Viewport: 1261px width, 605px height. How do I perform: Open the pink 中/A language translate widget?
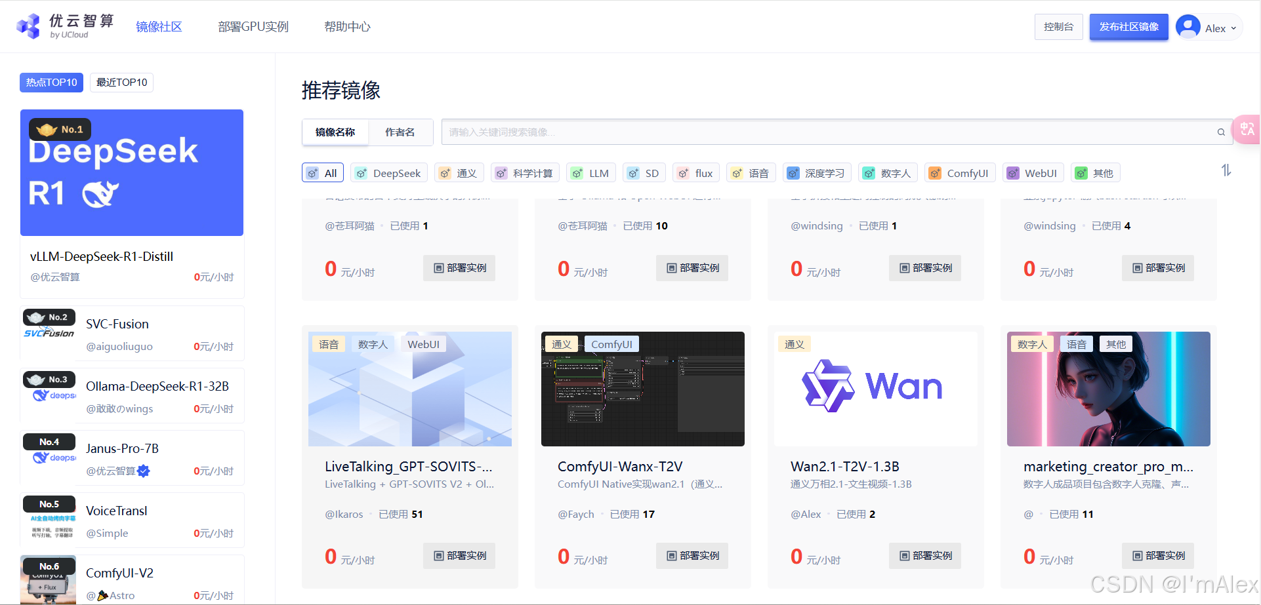coord(1246,130)
